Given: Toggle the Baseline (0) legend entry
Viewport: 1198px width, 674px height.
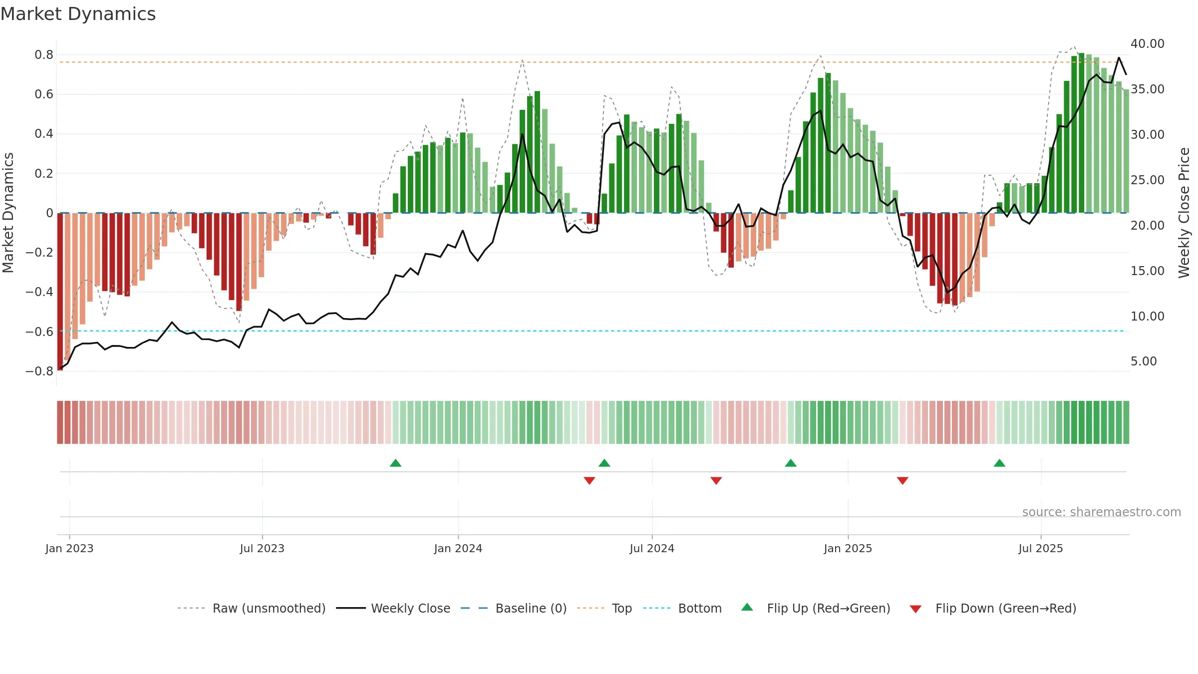Looking at the screenshot, I should coord(514,608).
